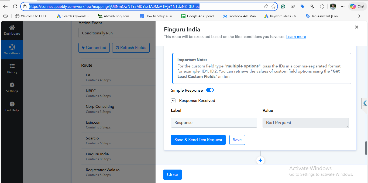Open the nbfcadvisory.com bookmark
The width and height of the screenshot is (368, 183).
115,16
